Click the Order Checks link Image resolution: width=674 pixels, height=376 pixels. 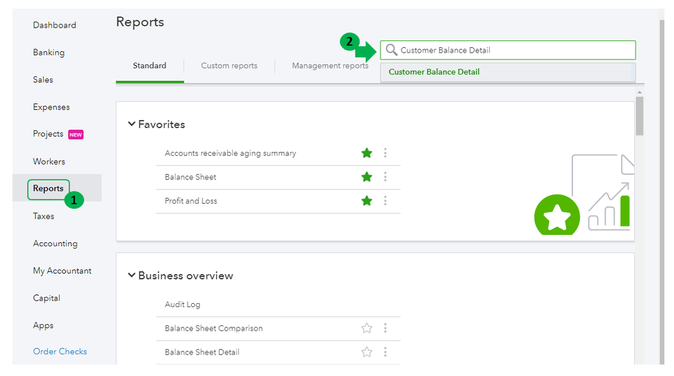pyautogui.click(x=60, y=352)
